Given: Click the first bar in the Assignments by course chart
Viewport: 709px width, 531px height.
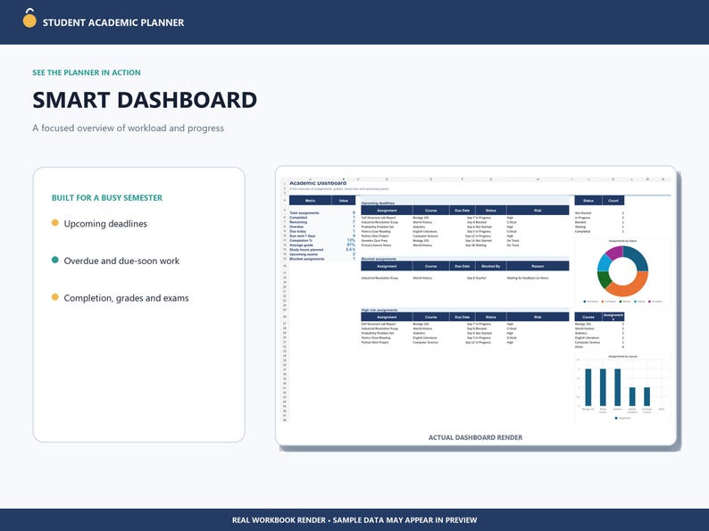Looking at the screenshot, I should (x=588, y=387).
